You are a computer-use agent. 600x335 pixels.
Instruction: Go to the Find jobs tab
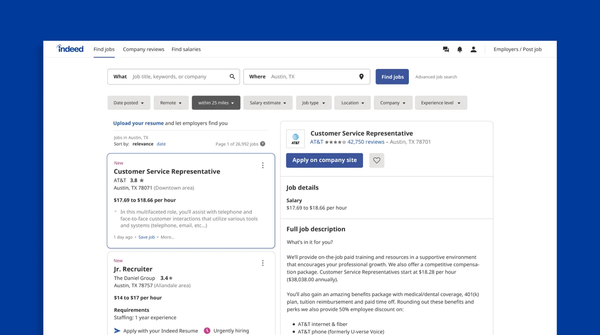point(104,49)
